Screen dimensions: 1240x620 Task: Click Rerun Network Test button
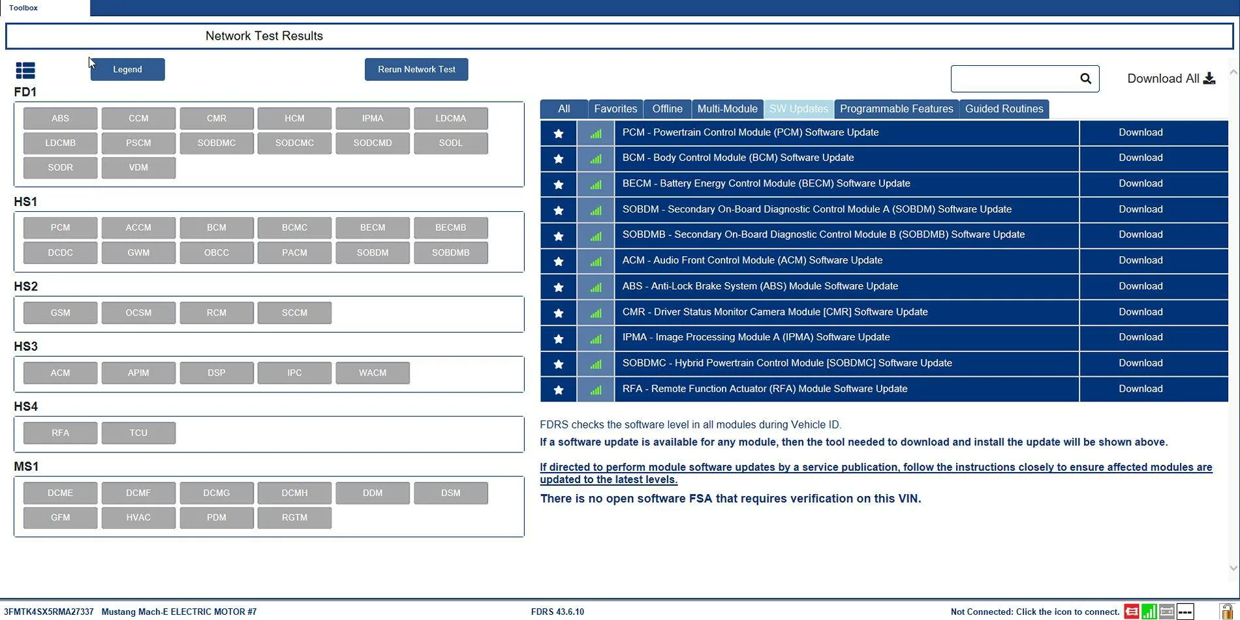416,69
